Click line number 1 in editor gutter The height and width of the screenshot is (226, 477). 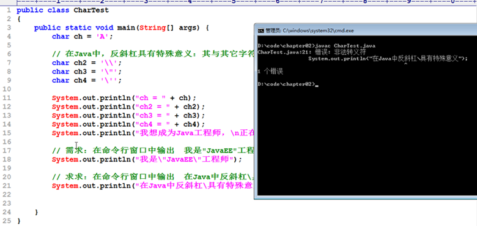9,10
